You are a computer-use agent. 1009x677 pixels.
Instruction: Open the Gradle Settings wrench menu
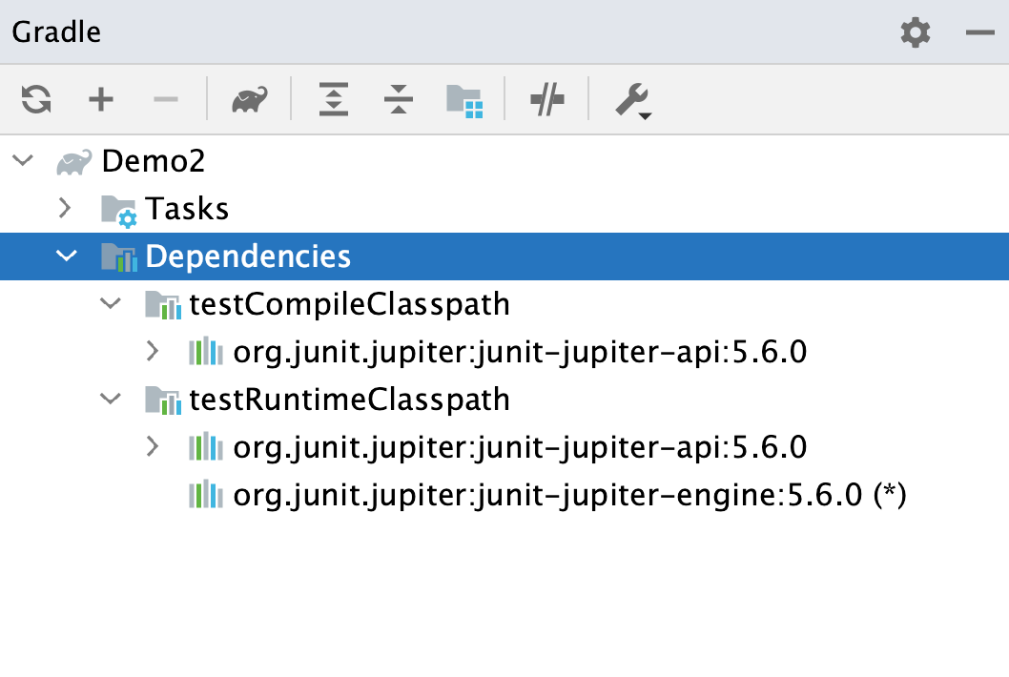click(x=633, y=99)
